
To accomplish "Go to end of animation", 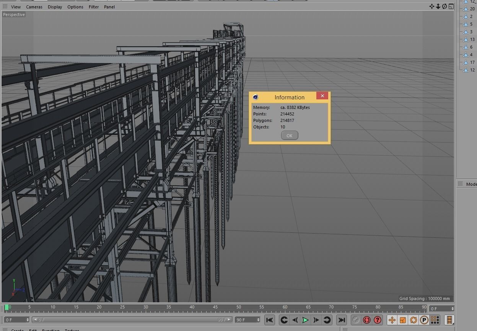I will point(342,320).
